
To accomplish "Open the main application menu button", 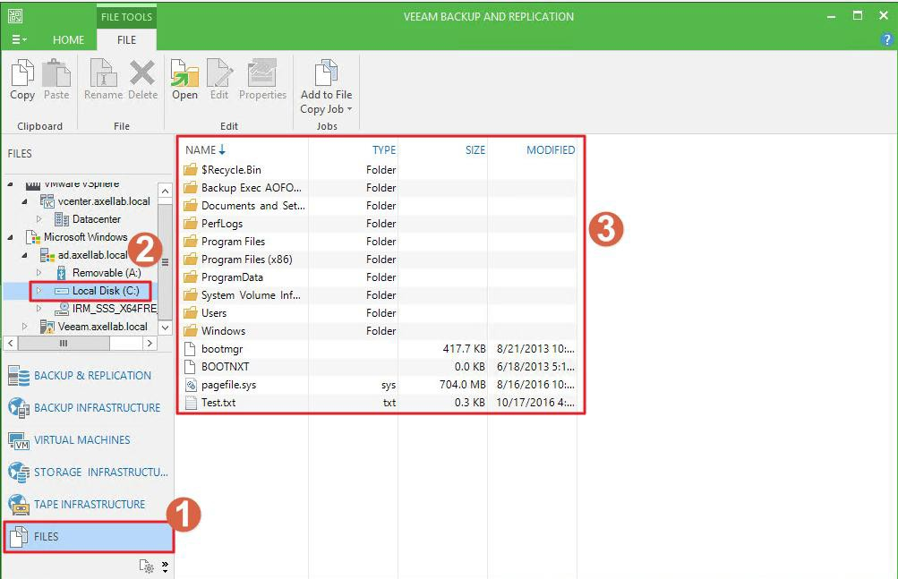I will point(19,39).
